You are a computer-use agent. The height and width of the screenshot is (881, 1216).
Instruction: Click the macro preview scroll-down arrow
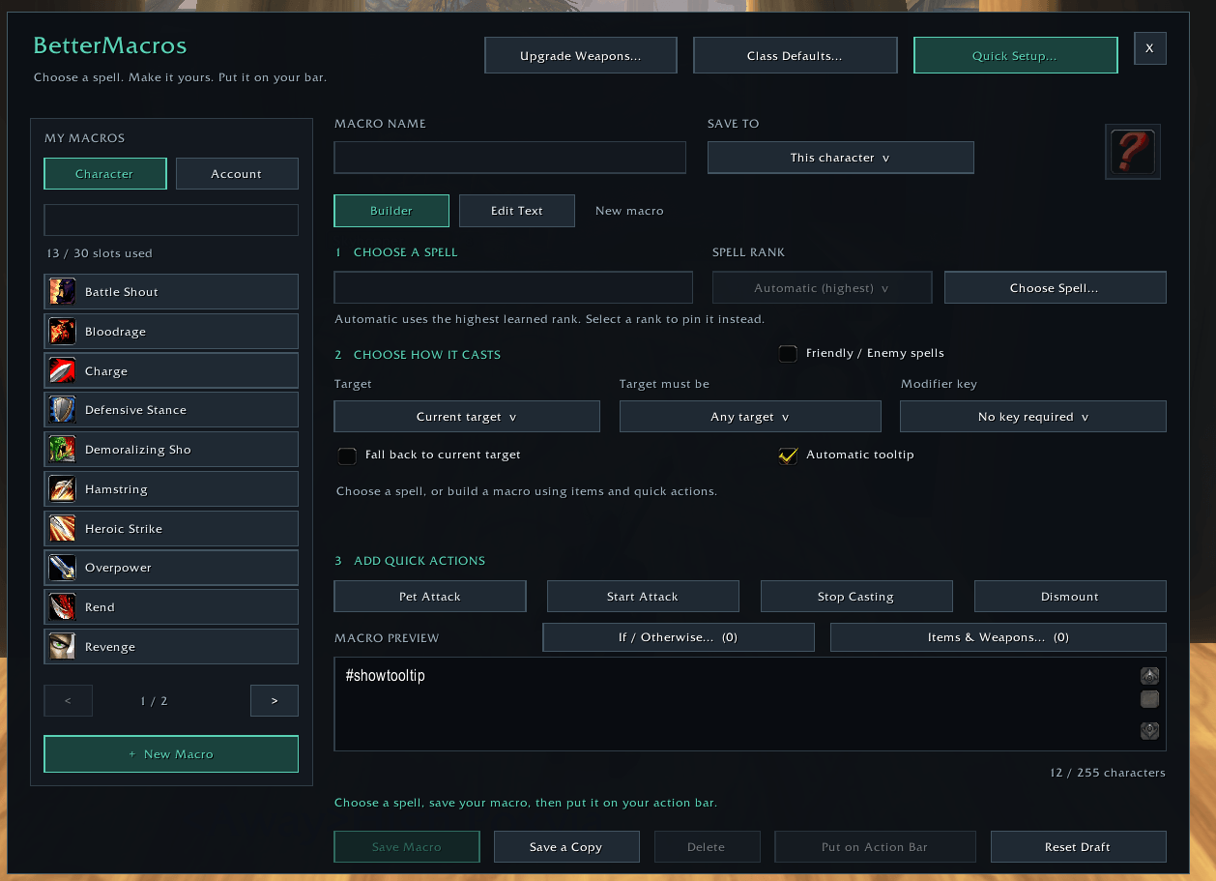click(1149, 731)
